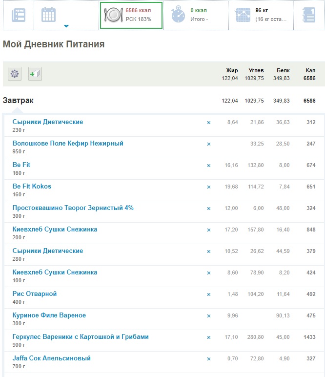
Task: Open diary settings gear icon
Action: coord(15,74)
